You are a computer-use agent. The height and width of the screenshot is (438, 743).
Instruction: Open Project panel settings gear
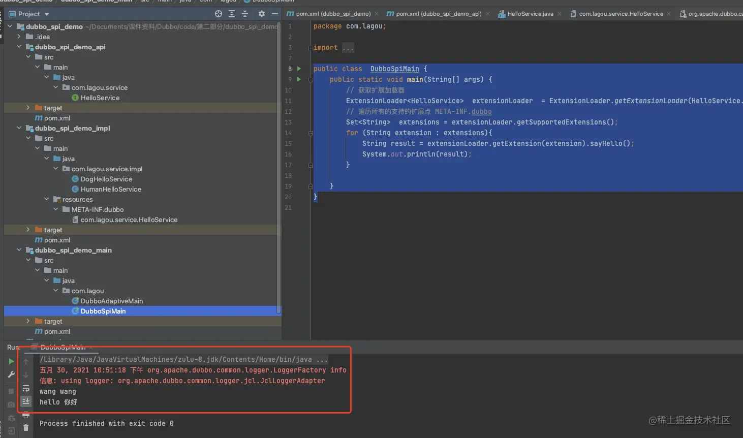tap(262, 14)
